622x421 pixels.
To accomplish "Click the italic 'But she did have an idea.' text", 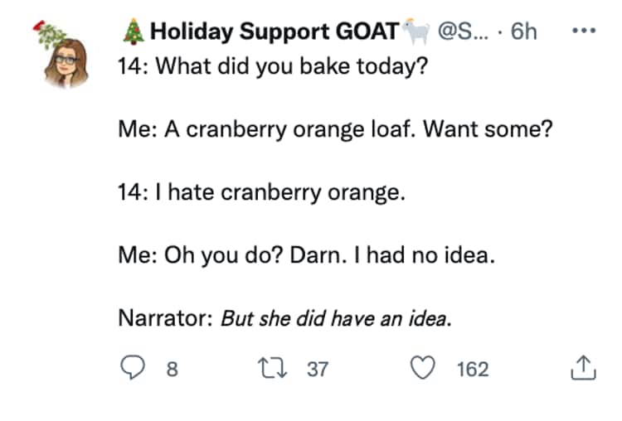I will (x=336, y=319).
